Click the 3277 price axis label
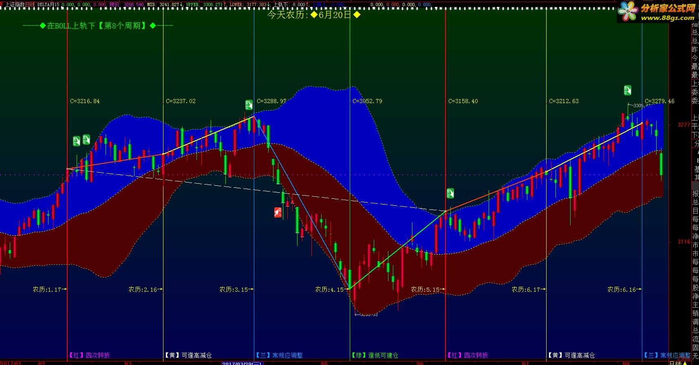The height and width of the screenshot is (365, 699). coord(684,125)
